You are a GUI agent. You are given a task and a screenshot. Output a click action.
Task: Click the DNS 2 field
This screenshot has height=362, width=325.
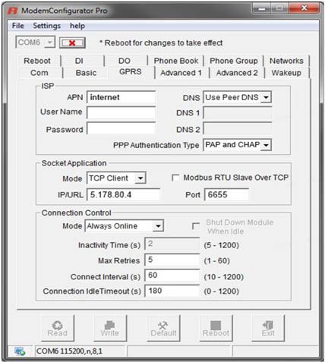coord(238,129)
